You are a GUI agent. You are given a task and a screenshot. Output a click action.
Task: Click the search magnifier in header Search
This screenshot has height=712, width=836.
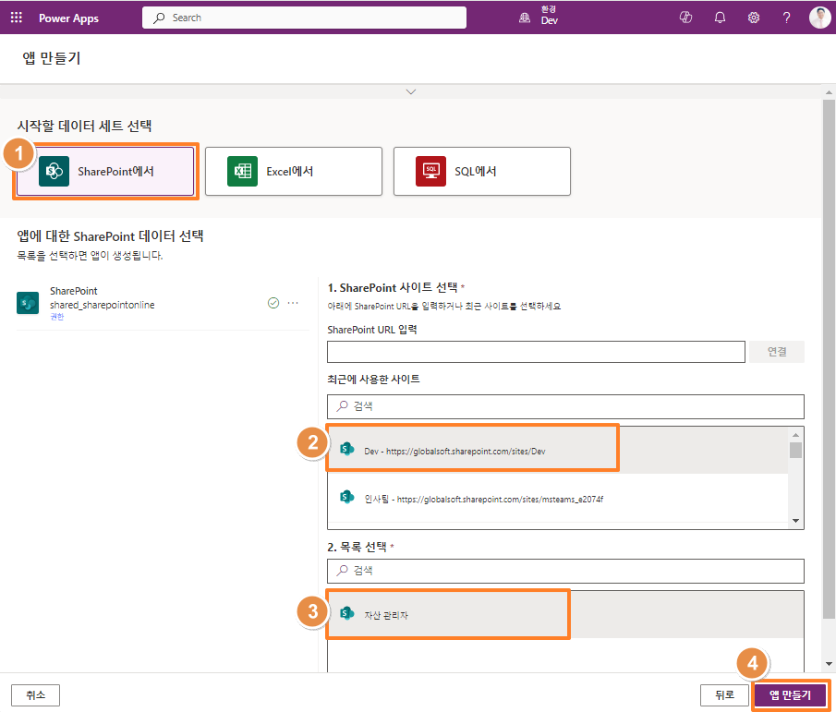[x=159, y=18]
